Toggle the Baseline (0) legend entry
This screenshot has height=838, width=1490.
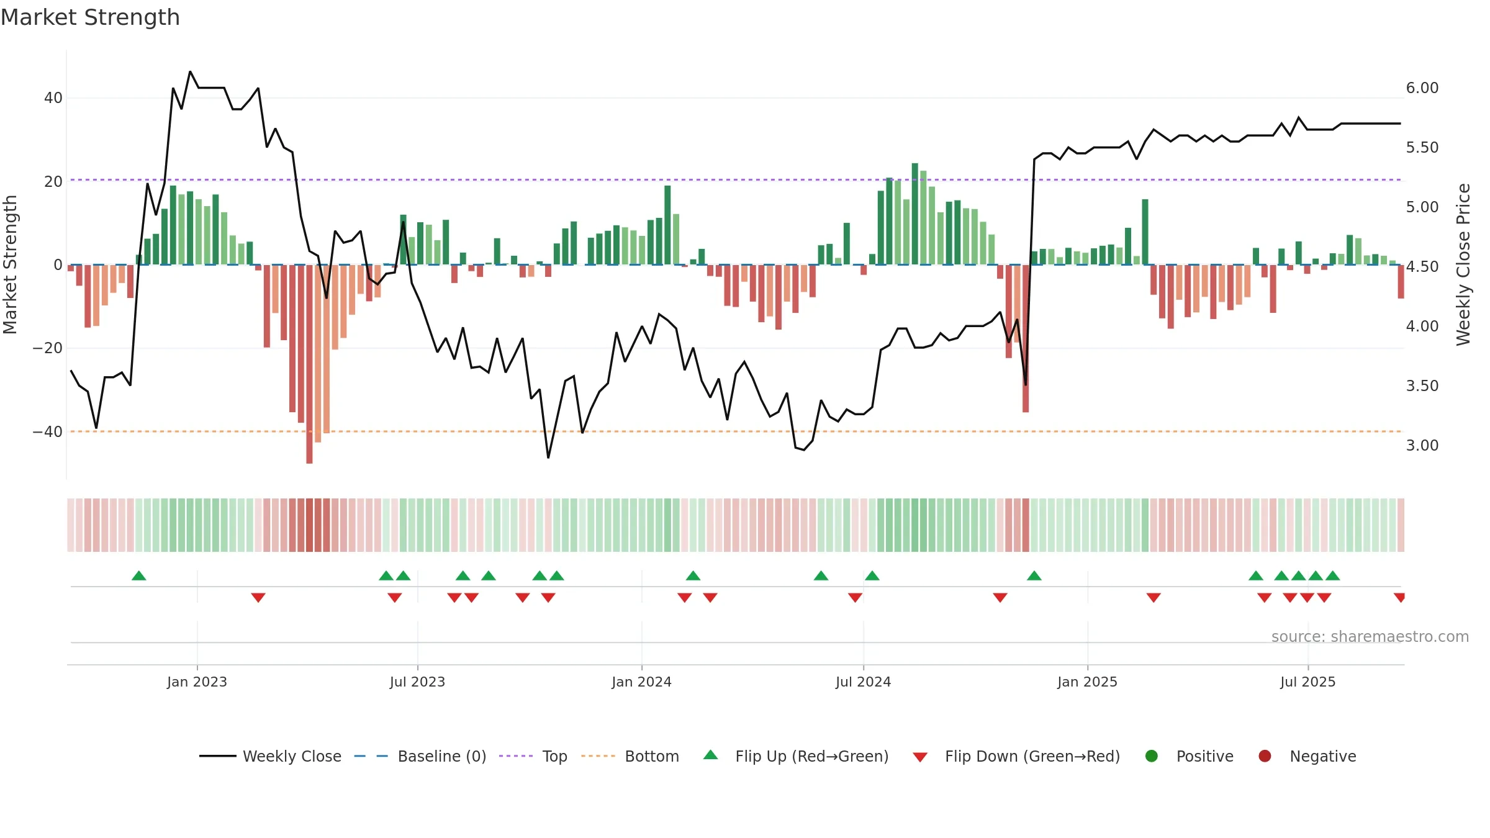(420, 756)
